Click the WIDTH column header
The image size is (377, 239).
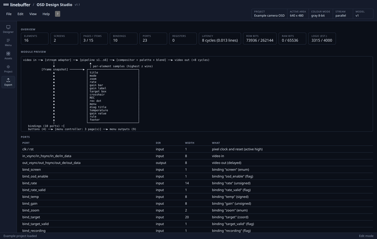point(190,143)
